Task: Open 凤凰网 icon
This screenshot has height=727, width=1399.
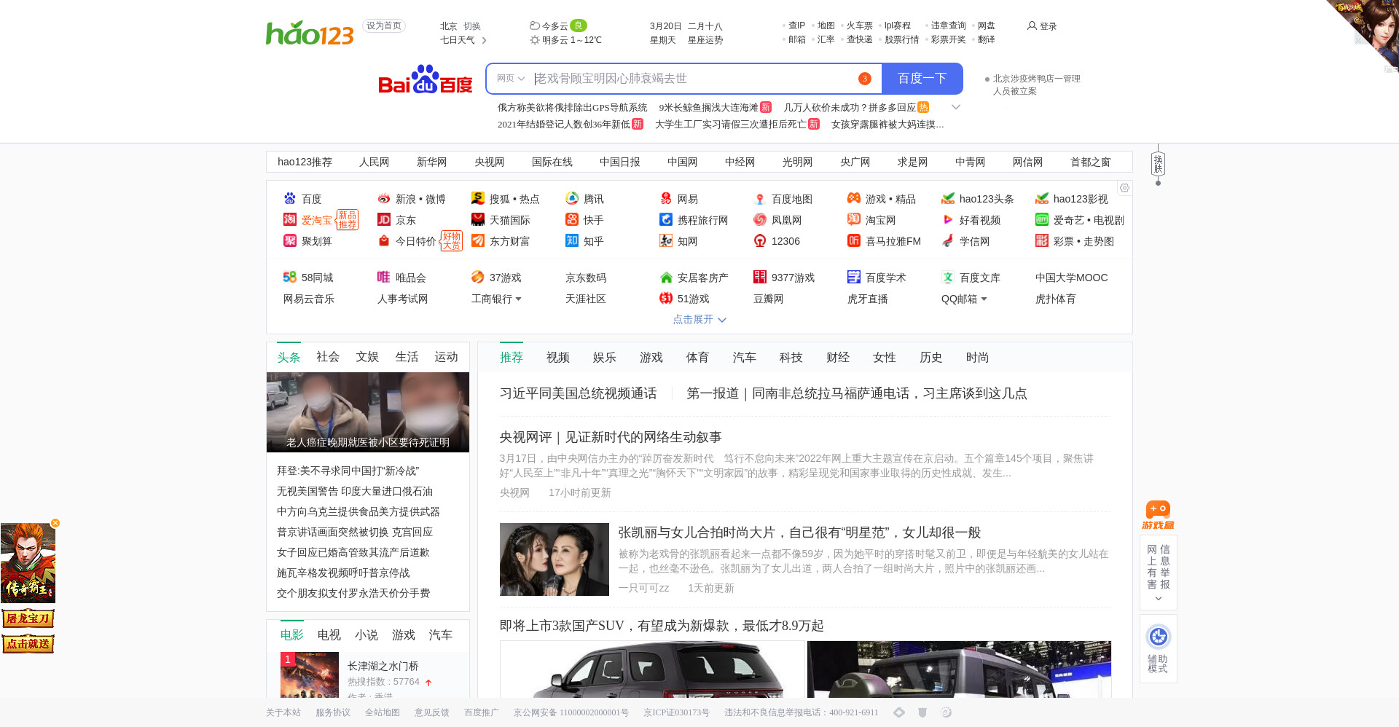Action: [759, 219]
